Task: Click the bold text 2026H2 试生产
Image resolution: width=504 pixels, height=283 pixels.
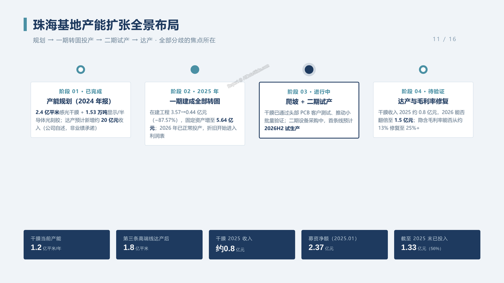Action: point(282,128)
